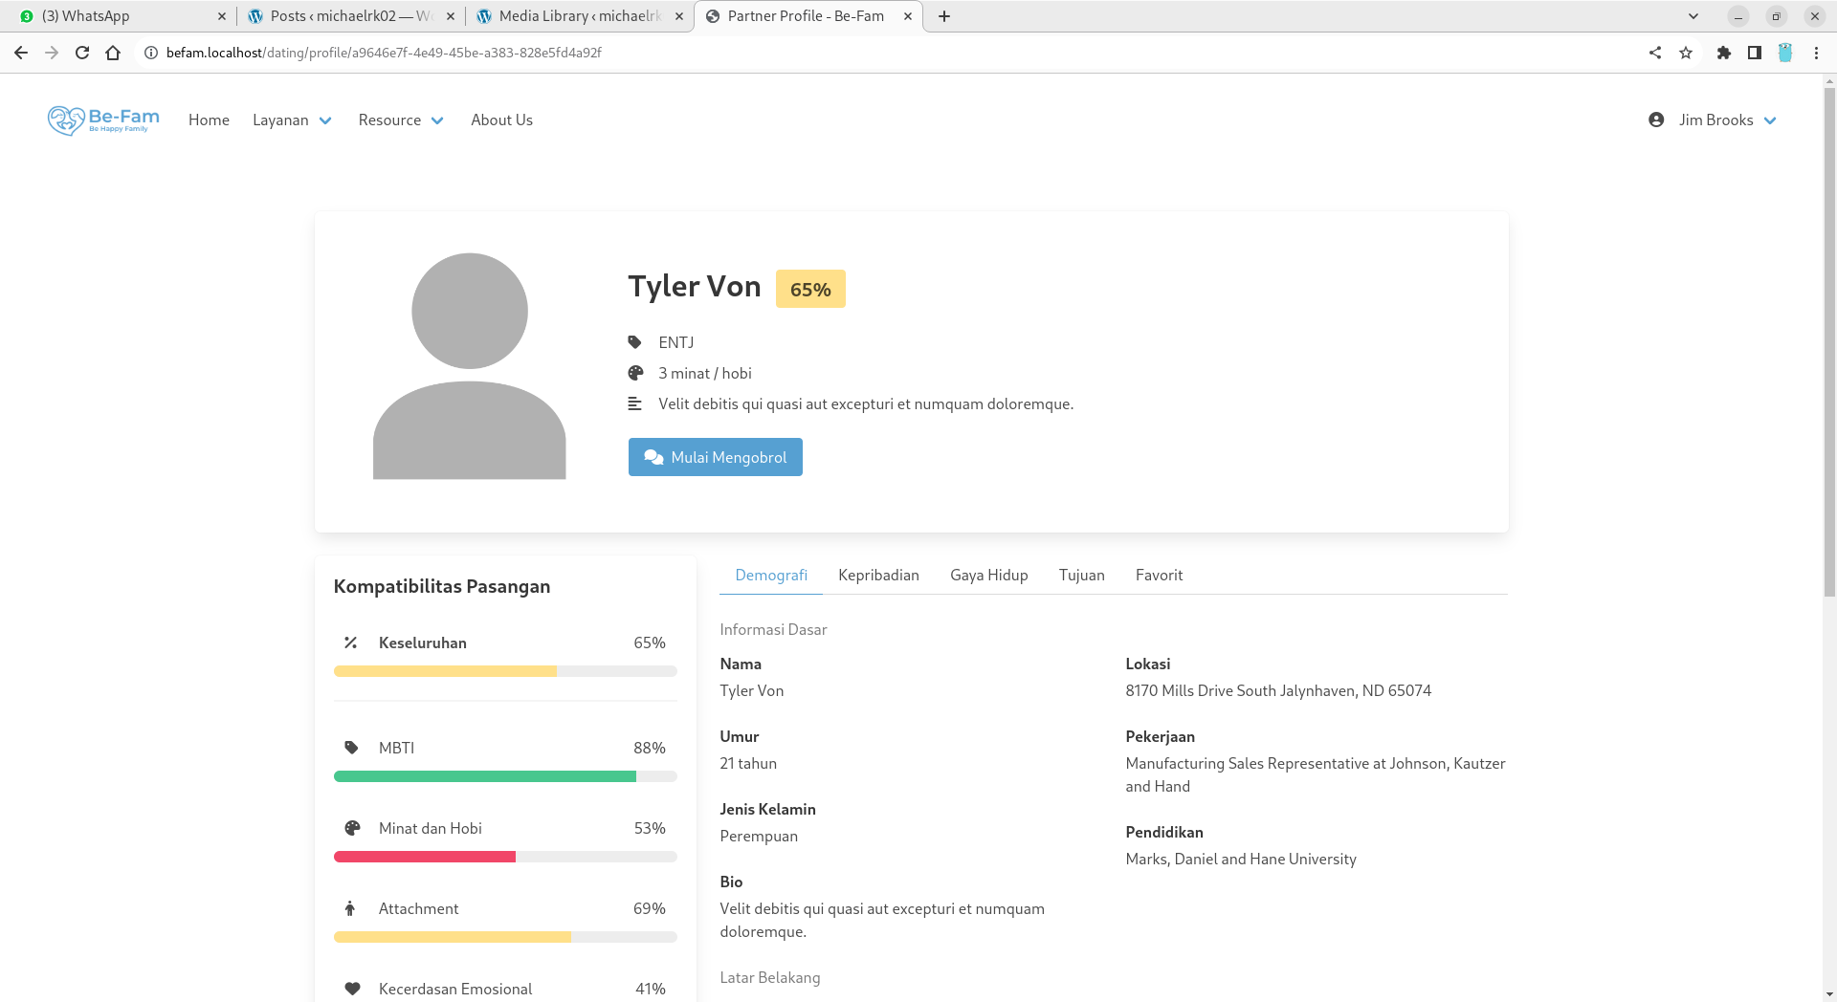The width and height of the screenshot is (1837, 1002).
Task: Open the browser extensions puzzle icon
Action: (x=1723, y=53)
